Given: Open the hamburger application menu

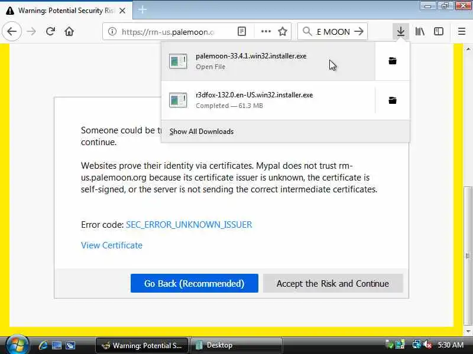Looking at the screenshot, I should 462,31.
